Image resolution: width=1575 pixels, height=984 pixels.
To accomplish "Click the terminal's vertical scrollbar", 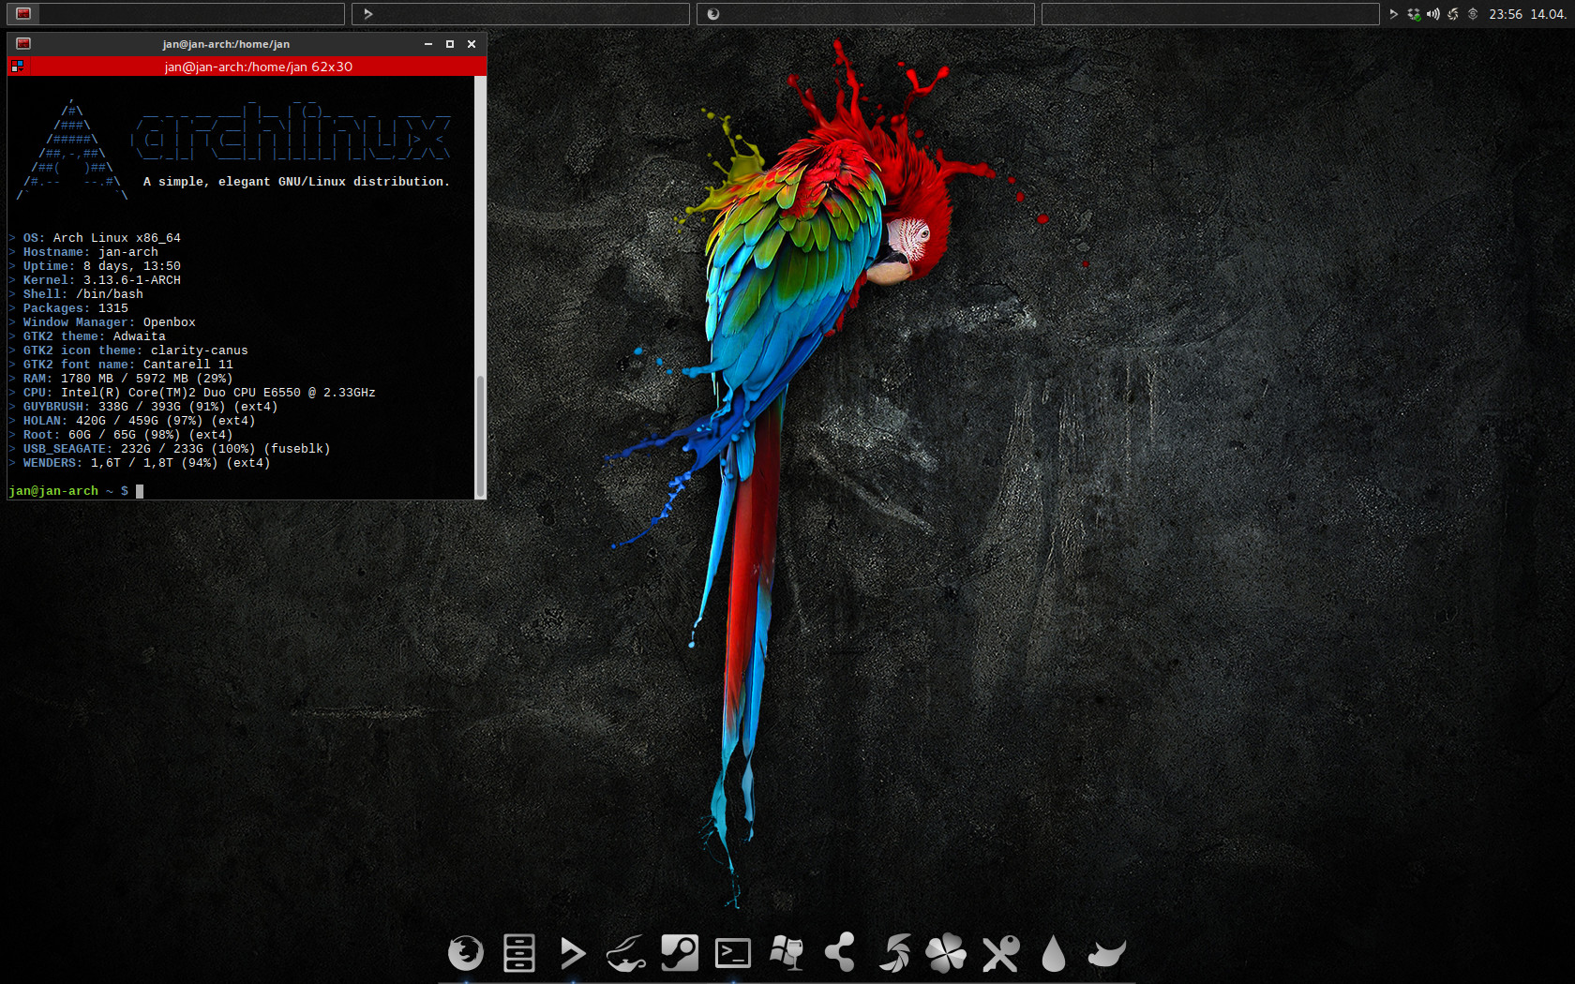I will tap(481, 431).
